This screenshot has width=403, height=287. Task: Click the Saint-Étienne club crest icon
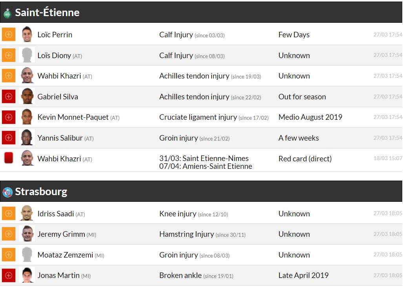pyautogui.click(x=7, y=13)
